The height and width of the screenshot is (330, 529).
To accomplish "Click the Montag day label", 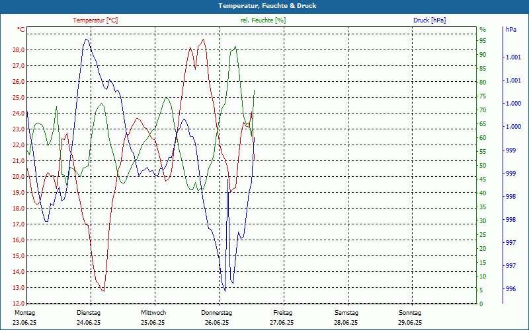I will pos(24,313).
